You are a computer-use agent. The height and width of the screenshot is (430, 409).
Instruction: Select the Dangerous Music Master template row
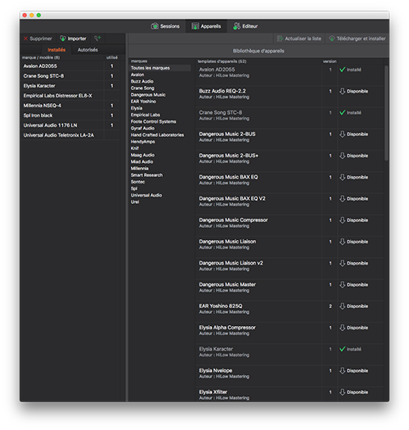pyautogui.click(x=290, y=290)
